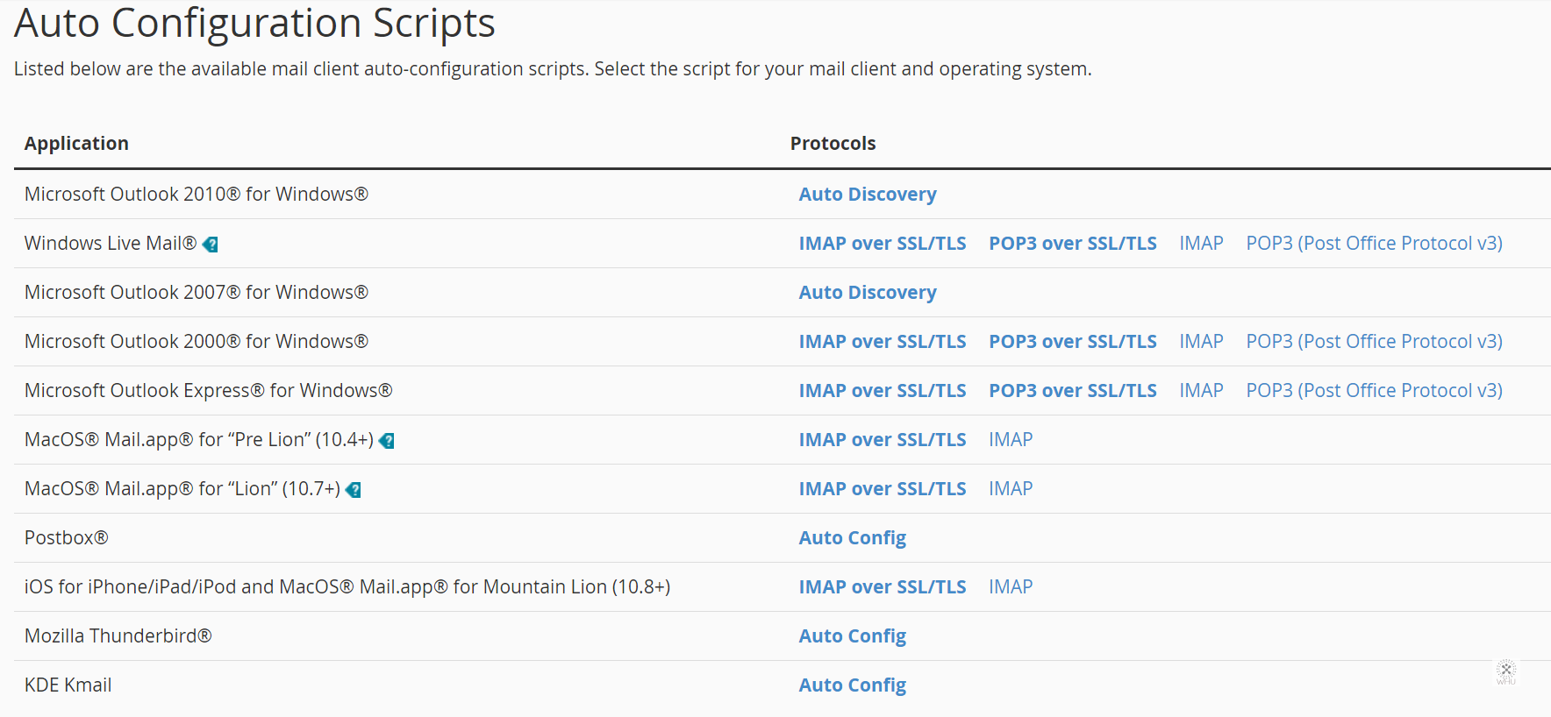Image resolution: width=1551 pixels, height=717 pixels.
Task: Choose plain IMAP for Windows Live Mail
Action: (1201, 244)
